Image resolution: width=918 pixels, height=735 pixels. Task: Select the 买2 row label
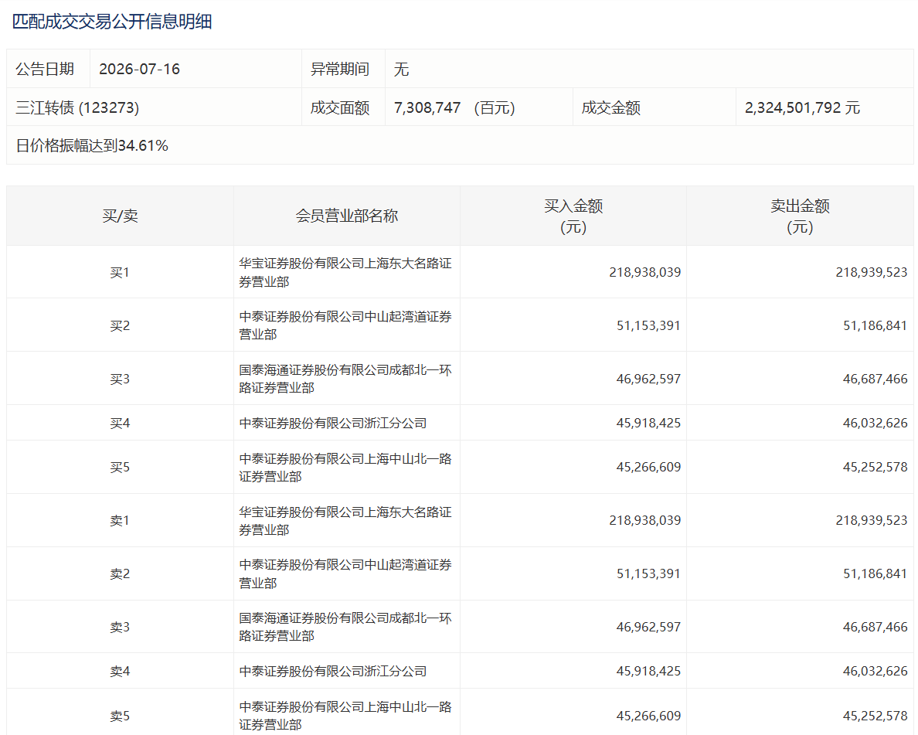point(120,325)
